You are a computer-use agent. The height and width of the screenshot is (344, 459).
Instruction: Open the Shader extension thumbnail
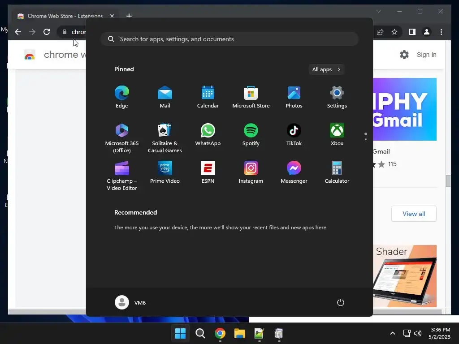click(x=405, y=276)
